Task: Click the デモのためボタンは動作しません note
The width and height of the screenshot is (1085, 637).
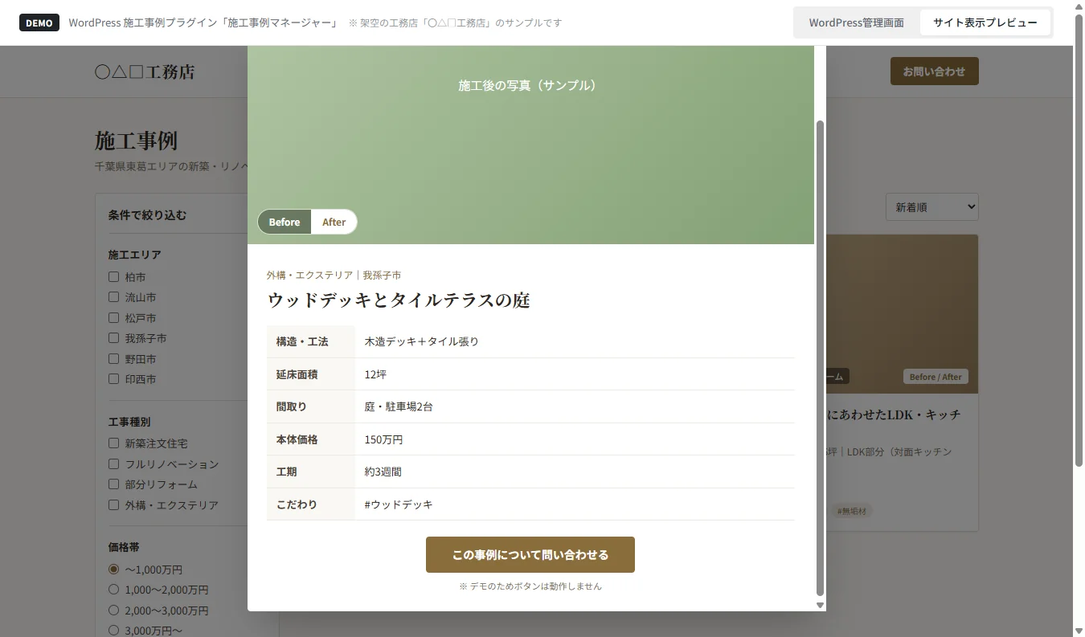Action: pyautogui.click(x=530, y=586)
